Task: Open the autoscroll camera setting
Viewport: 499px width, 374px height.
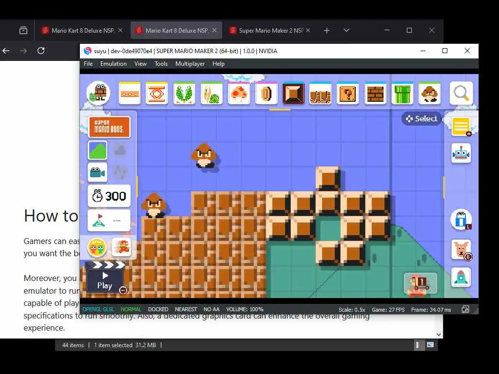Action: coord(97,172)
